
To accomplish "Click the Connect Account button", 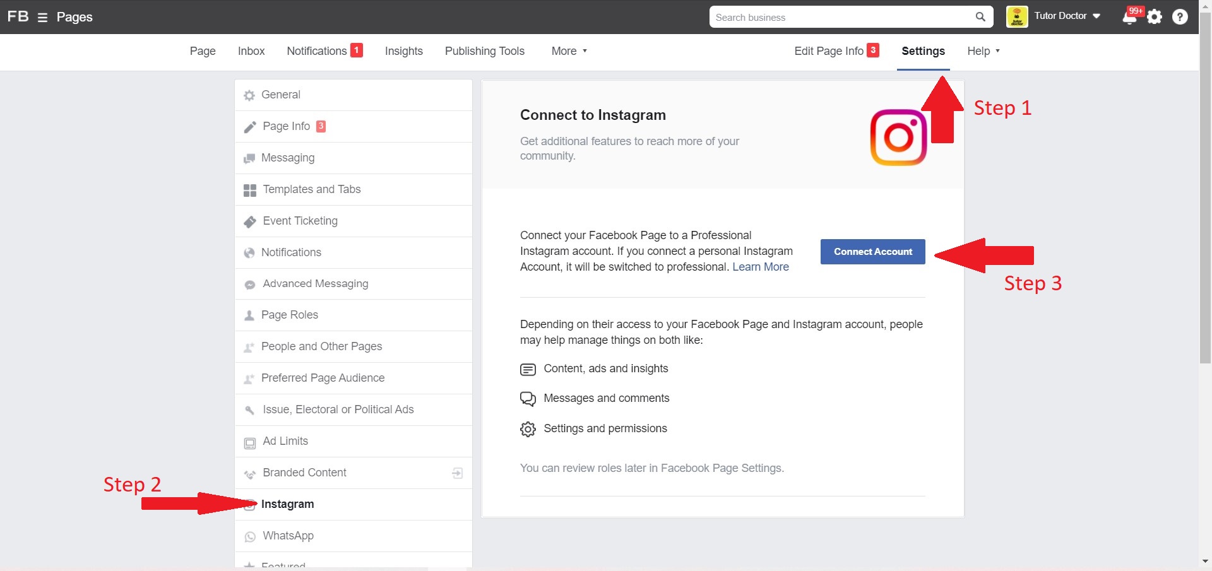I will [x=873, y=252].
